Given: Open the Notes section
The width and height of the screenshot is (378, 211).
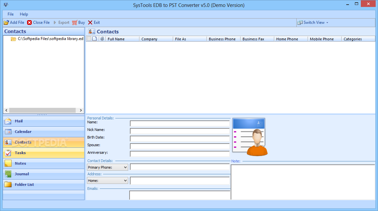Looking at the screenshot, I should click(x=44, y=163).
